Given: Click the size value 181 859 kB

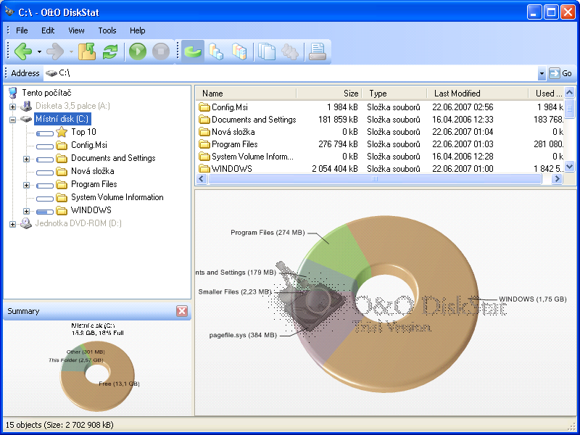Looking at the screenshot, I should 338,120.
